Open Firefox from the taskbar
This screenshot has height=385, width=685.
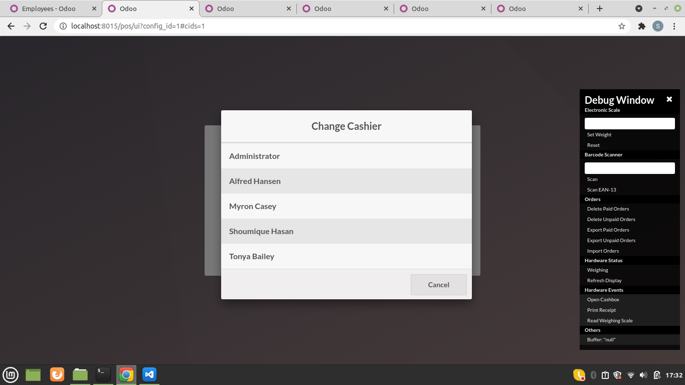(57, 374)
